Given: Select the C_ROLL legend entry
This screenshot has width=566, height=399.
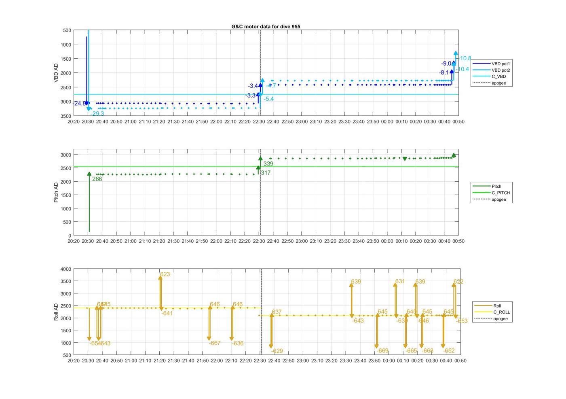Looking at the screenshot, I should [492, 312].
